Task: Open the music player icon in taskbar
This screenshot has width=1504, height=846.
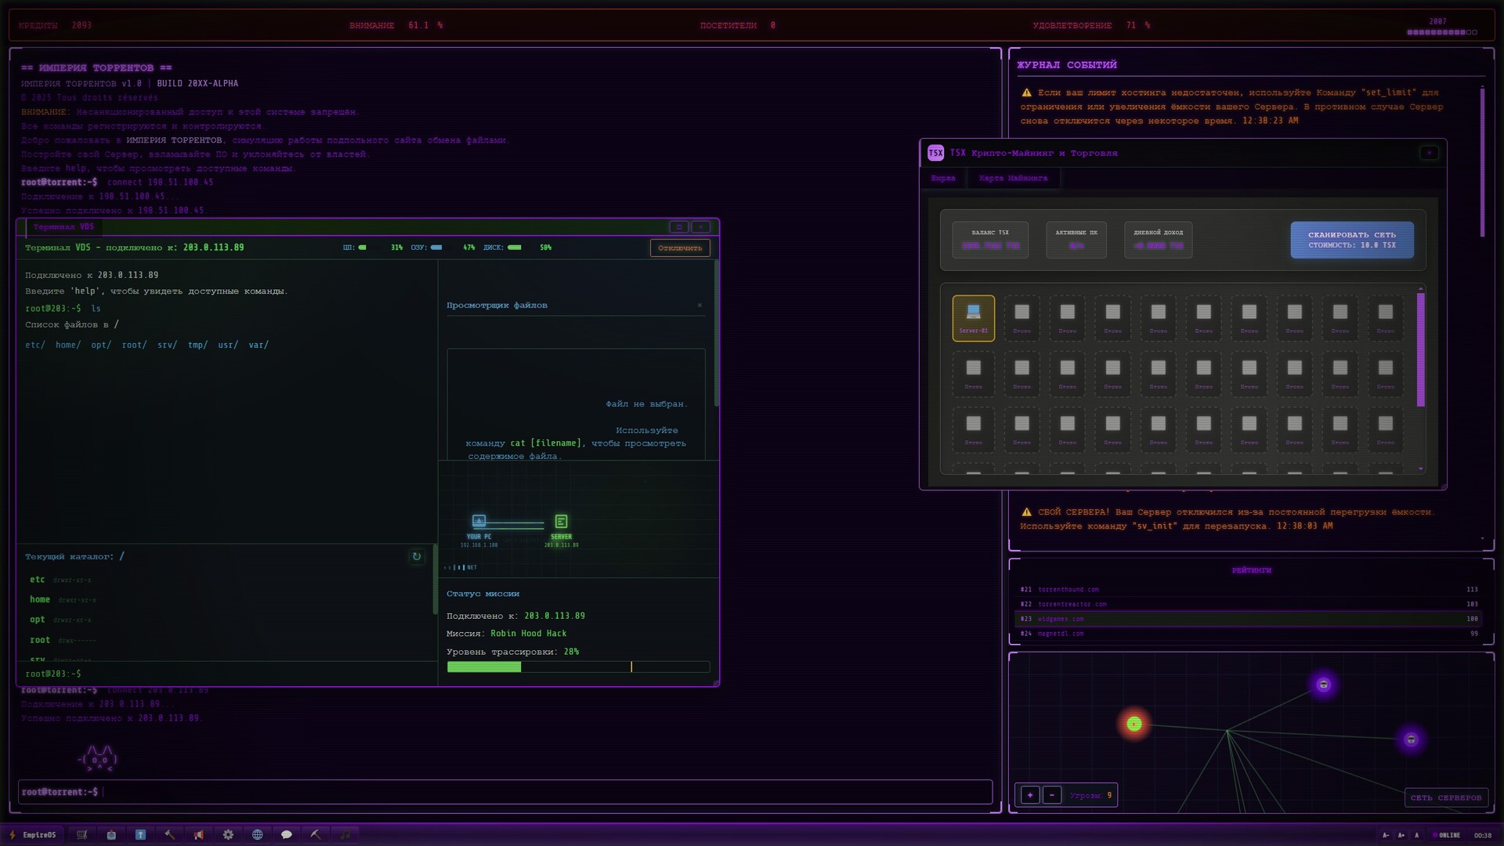Action: pos(345,834)
